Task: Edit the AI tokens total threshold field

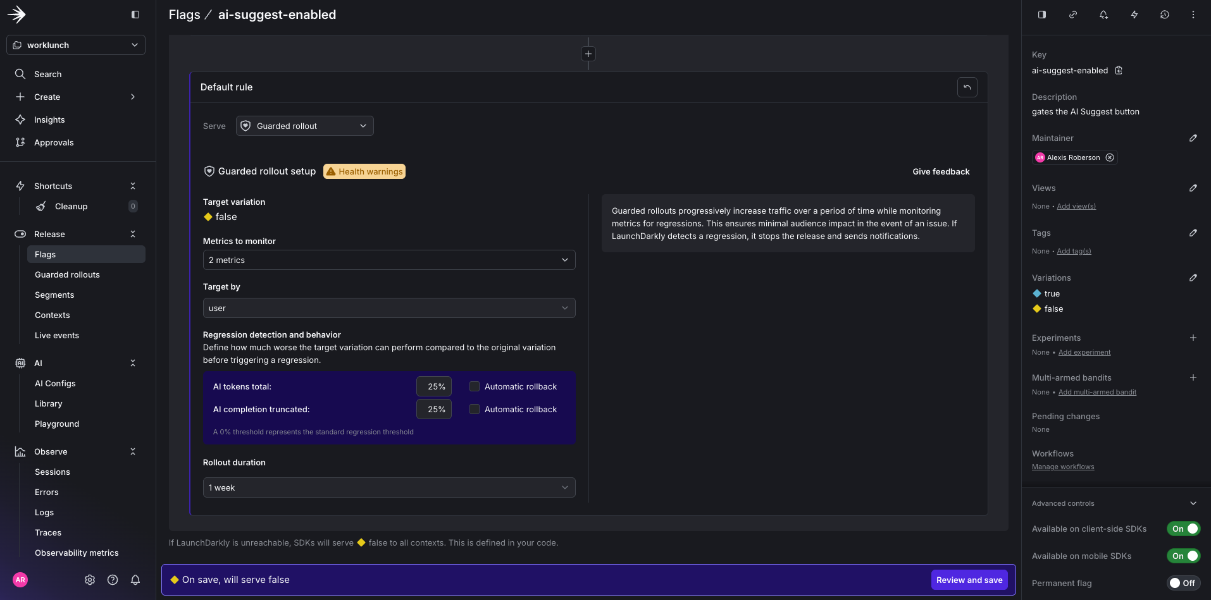Action: [434, 386]
